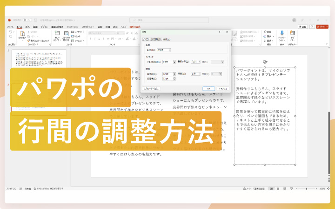Open the First line (最初の行) dropdown
This screenshot has height=209, width=335.
coord(196,62)
